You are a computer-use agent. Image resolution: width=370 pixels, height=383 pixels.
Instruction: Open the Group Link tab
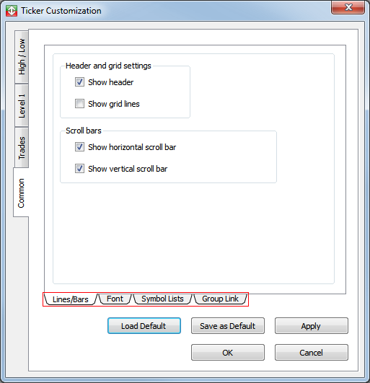point(220,299)
